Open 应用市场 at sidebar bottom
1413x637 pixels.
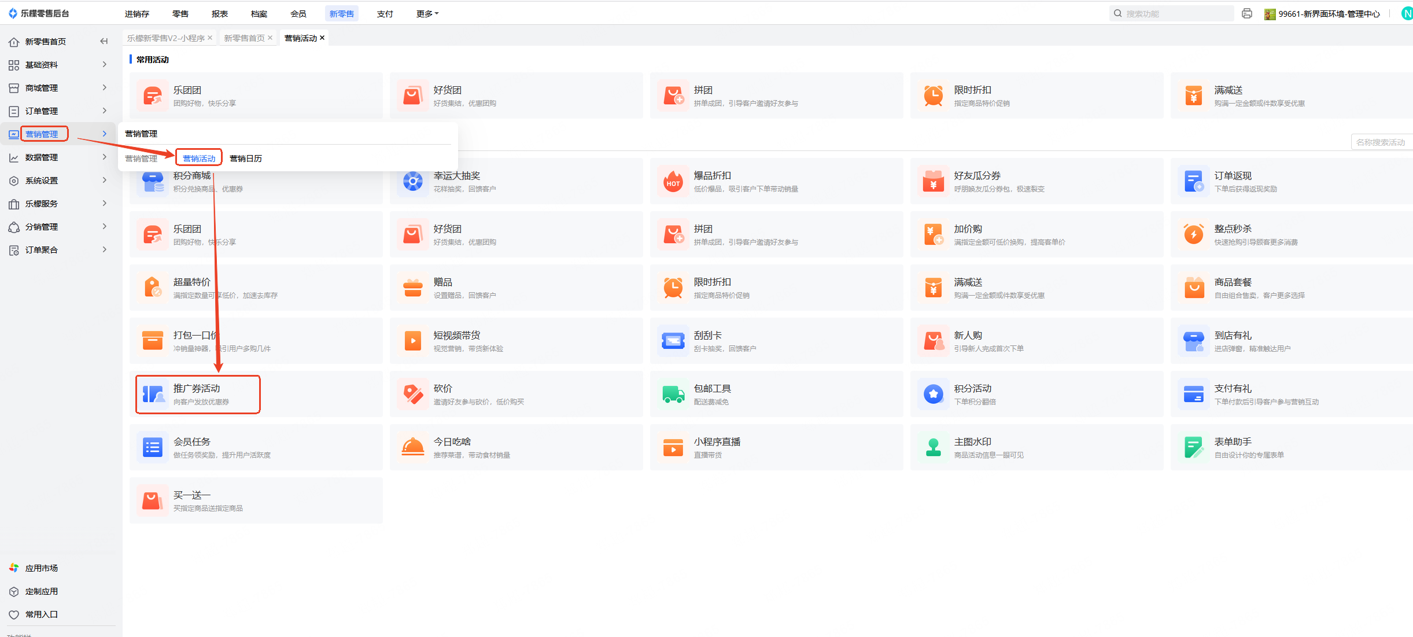[42, 568]
